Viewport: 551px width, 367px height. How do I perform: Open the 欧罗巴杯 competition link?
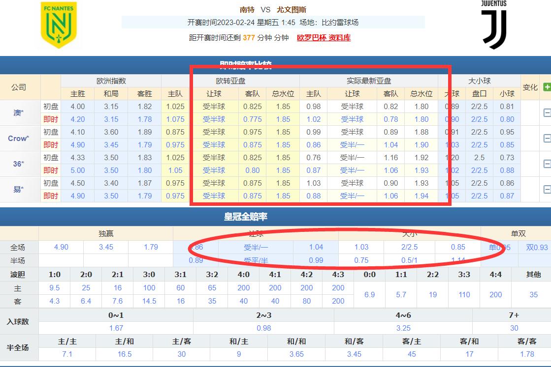point(312,37)
